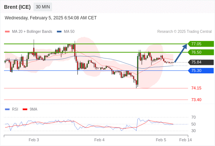
Task: Click the MA 20 + Bollinger Bands legend swatch
Action: coord(7,32)
